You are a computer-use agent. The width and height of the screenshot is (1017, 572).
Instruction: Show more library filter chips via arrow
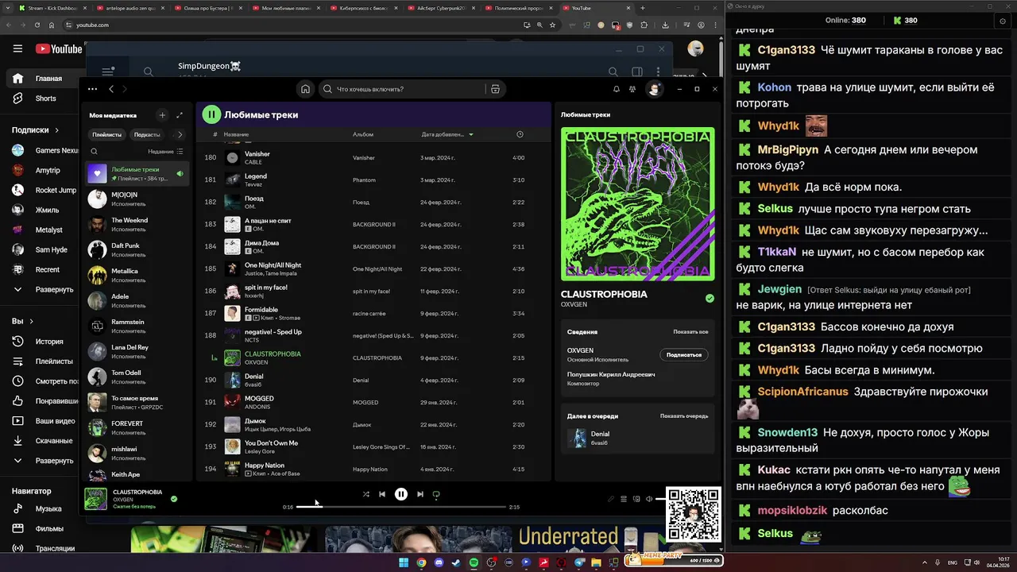coord(180,134)
